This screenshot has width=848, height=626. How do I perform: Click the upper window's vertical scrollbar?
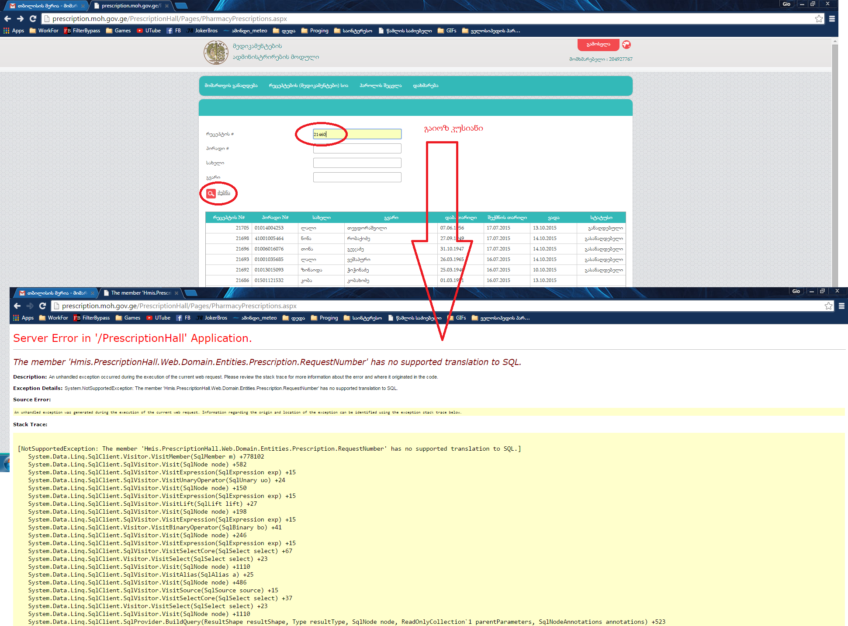(x=835, y=166)
